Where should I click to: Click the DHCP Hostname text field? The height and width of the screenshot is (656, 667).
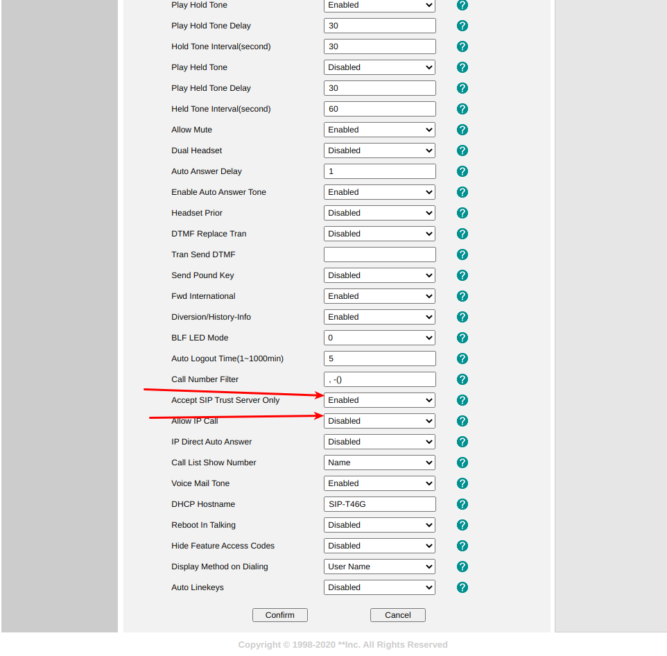point(379,504)
